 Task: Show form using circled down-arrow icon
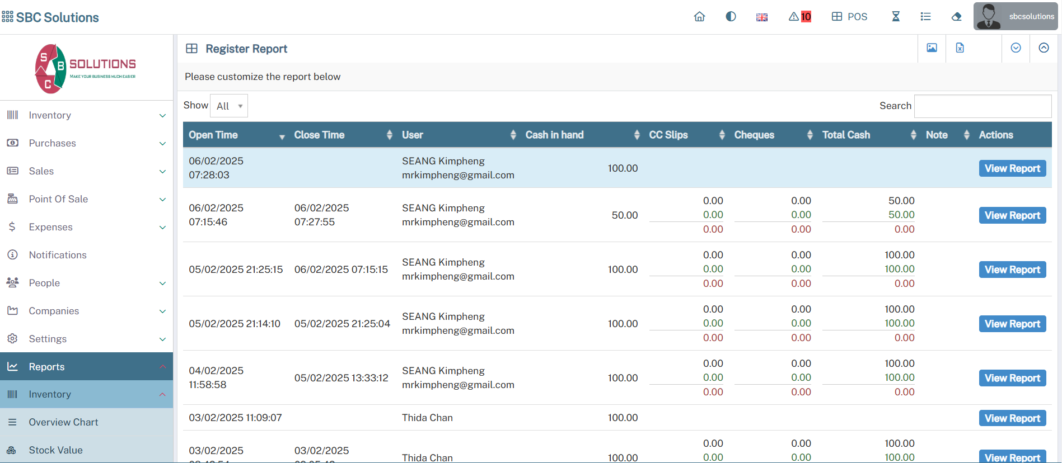point(1016,48)
